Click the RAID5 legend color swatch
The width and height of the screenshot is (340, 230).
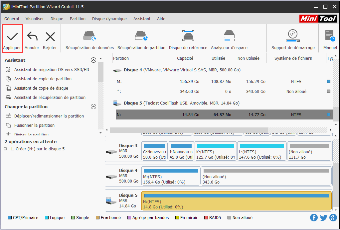click(206, 218)
